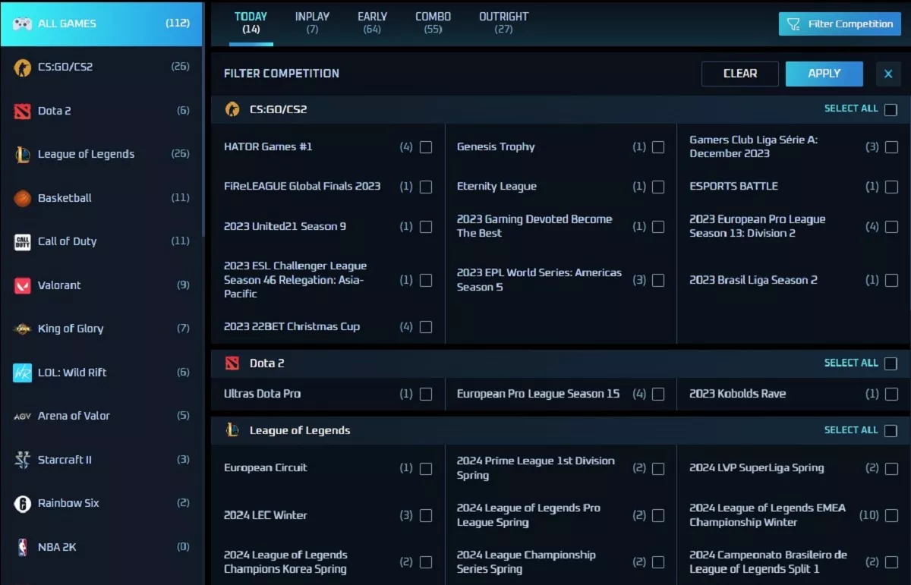The width and height of the screenshot is (911, 585).
Task: Tick the Ultras Dota Pro checkbox
Action: click(426, 394)
